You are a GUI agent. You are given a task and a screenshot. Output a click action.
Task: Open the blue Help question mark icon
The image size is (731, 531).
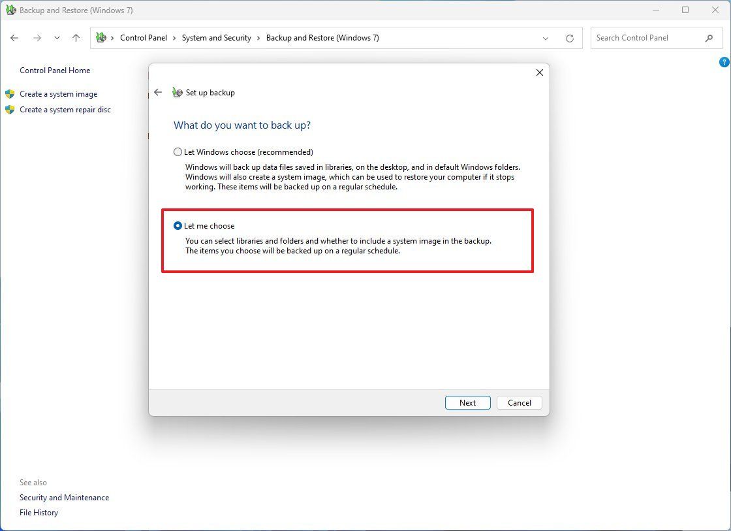(724, 61)
